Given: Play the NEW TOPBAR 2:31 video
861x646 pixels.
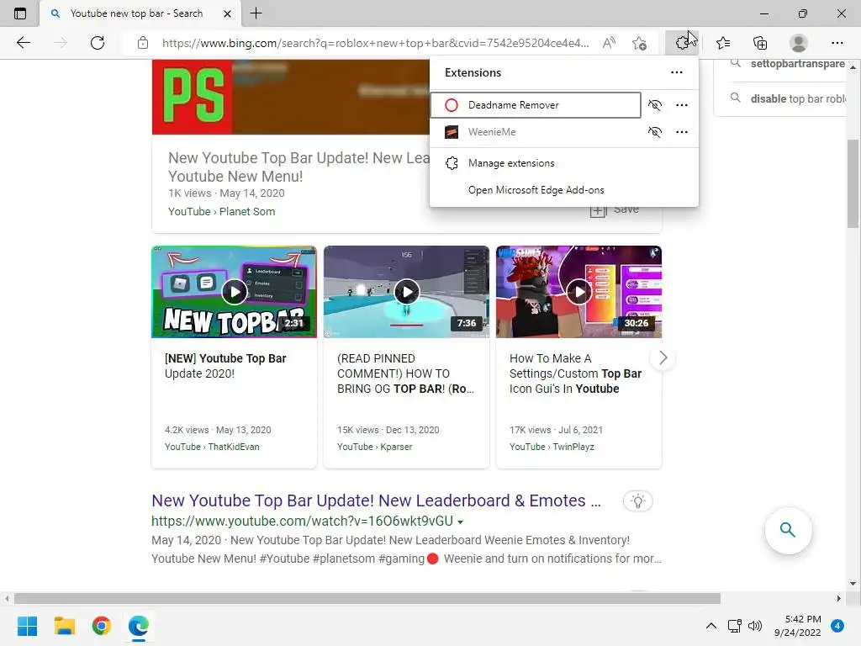Looking at the screenshot, I should (x=234, y=292).
